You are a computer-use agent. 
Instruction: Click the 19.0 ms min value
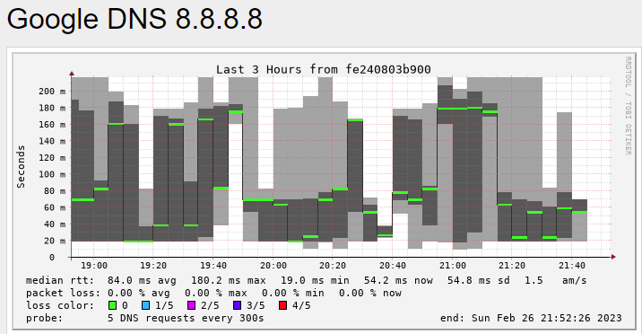[315, 281]
